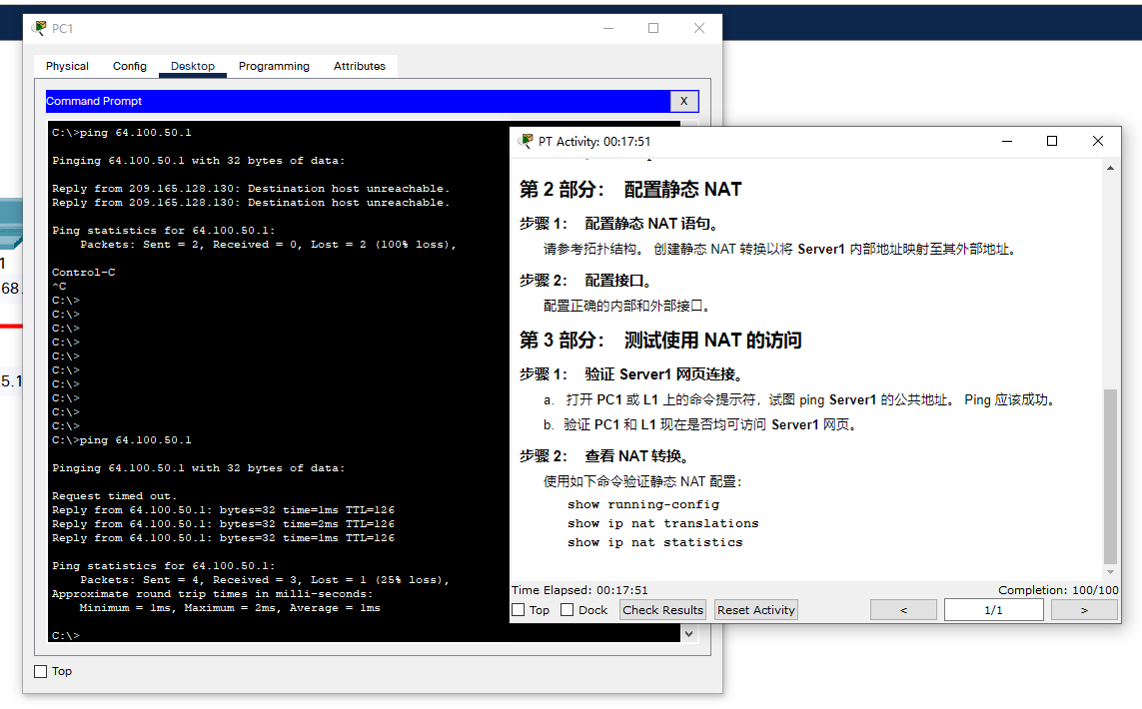The image size is (1142, 709).
Task: Minimize the PT Activity window
Action: point(1006,141)
